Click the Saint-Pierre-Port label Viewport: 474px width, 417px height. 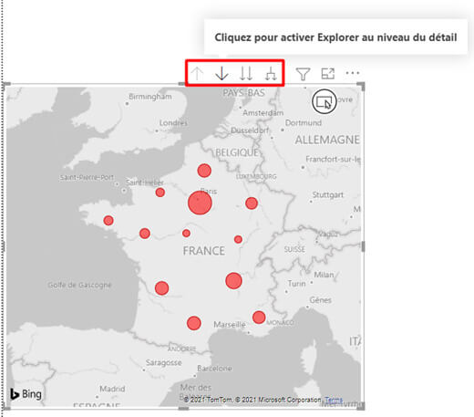point(87,177)
